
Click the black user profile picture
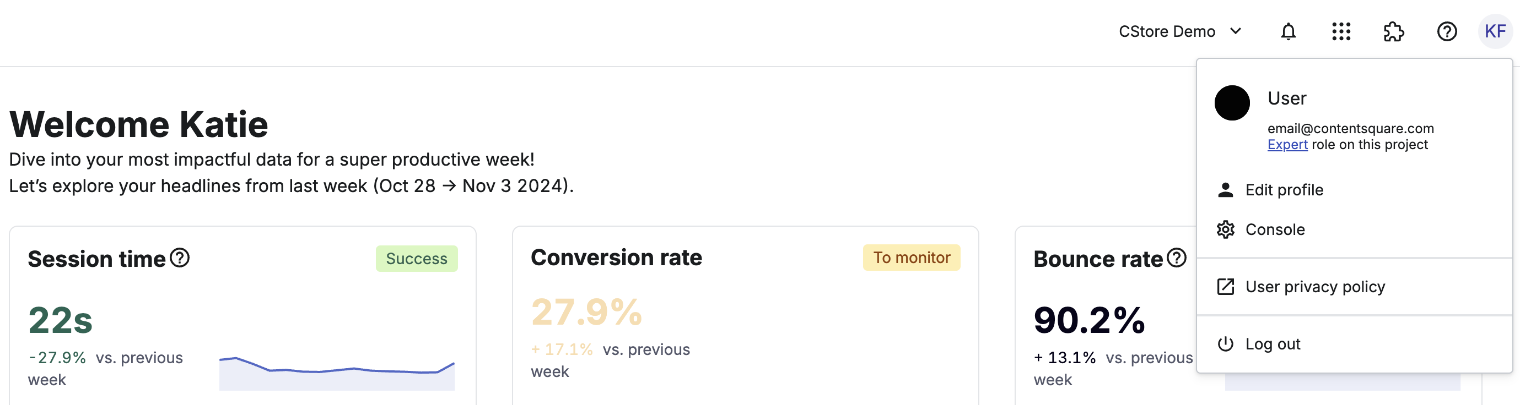pyautogui.click(x=1232, y=103)
